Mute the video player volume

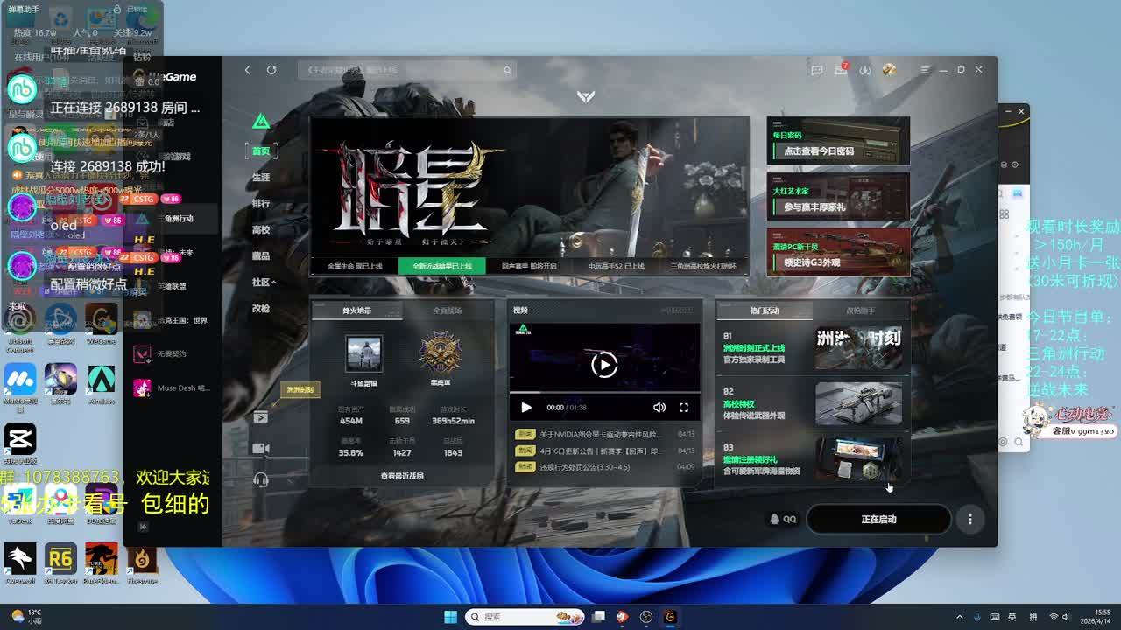pos(659,408)
